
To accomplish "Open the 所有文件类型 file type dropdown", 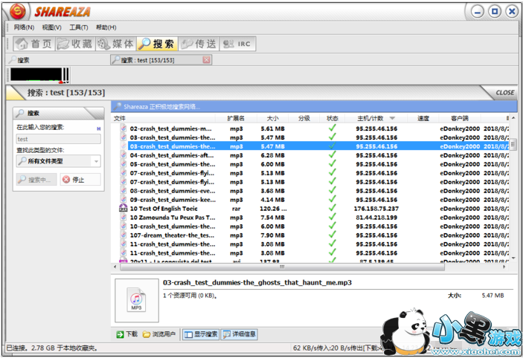I will click(x=59, y=160).
